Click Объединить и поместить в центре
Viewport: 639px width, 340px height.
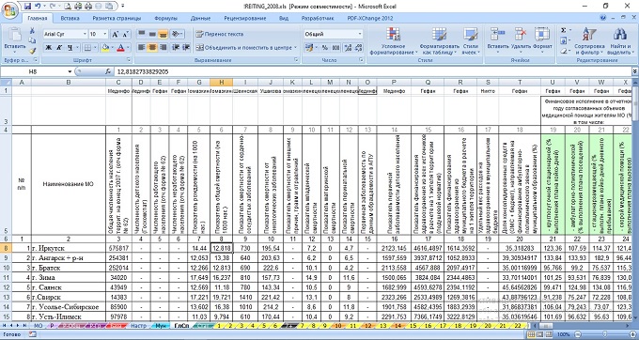click(246, 48)
